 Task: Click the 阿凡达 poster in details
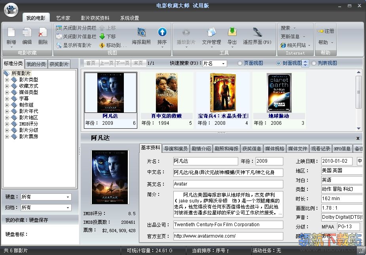(110, 177)
